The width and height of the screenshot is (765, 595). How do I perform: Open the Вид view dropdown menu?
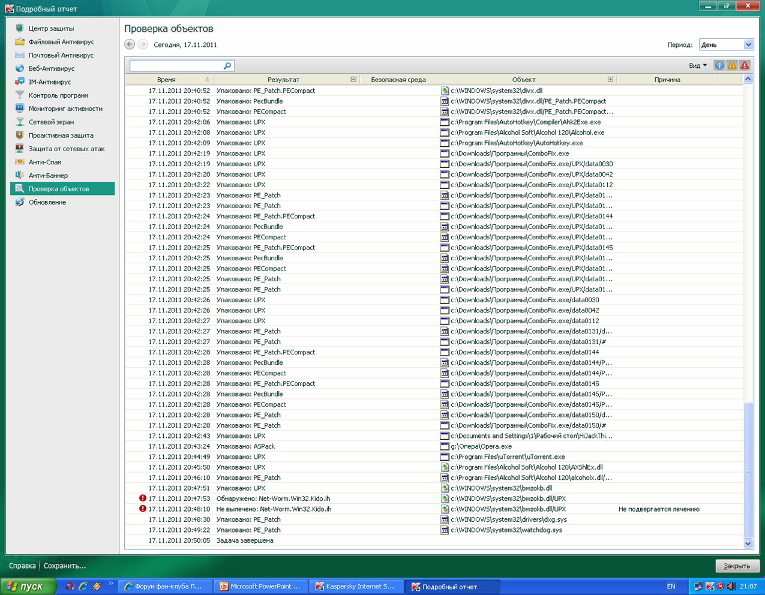point(698,65)
